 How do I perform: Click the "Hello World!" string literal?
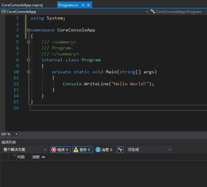tap(130, 84)
